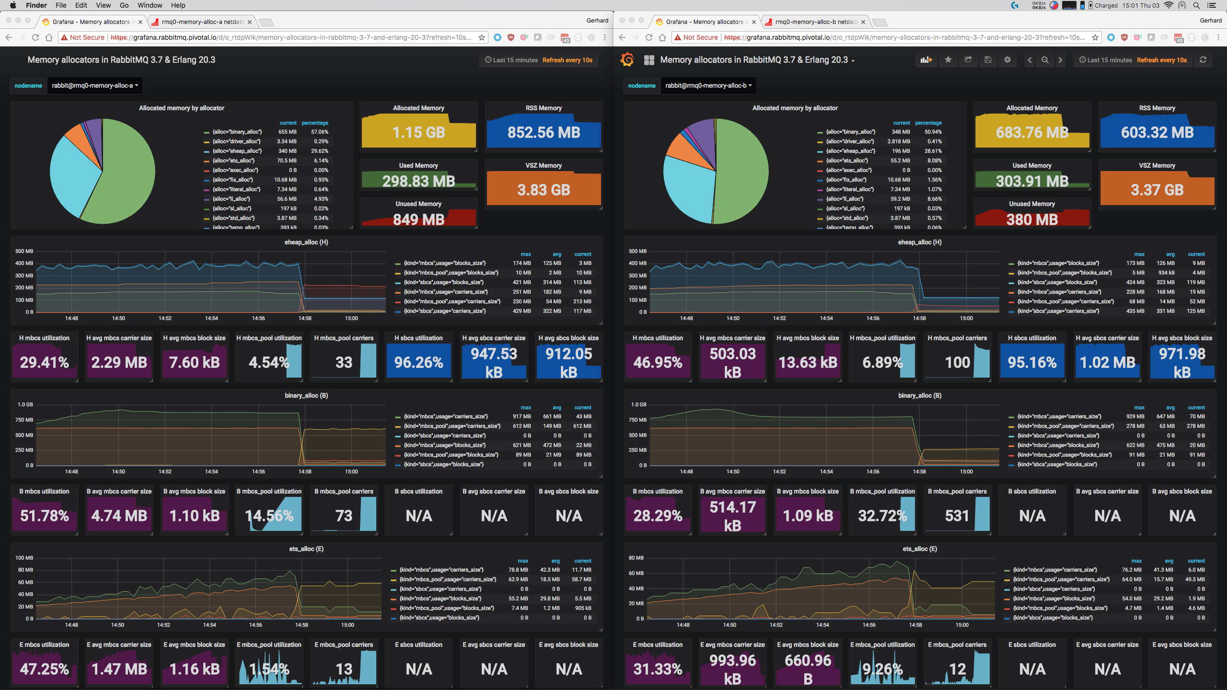Click the zoom out time range icon in the right window
Image resolution: width=1227 pixels, height=690 pixels.
[x=1045, y=60]
